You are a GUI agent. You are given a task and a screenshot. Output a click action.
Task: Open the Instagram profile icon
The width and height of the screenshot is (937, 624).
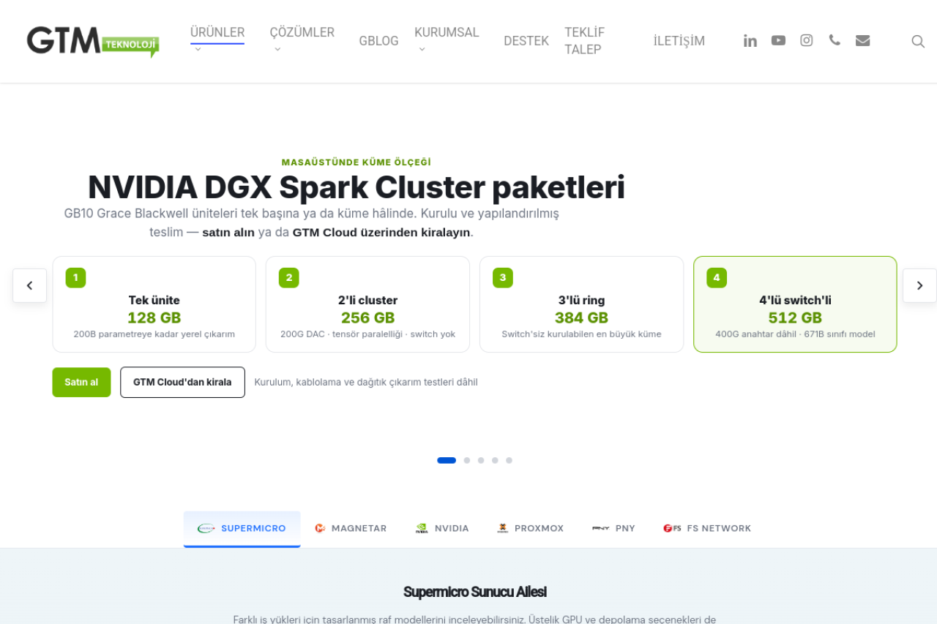806,41
